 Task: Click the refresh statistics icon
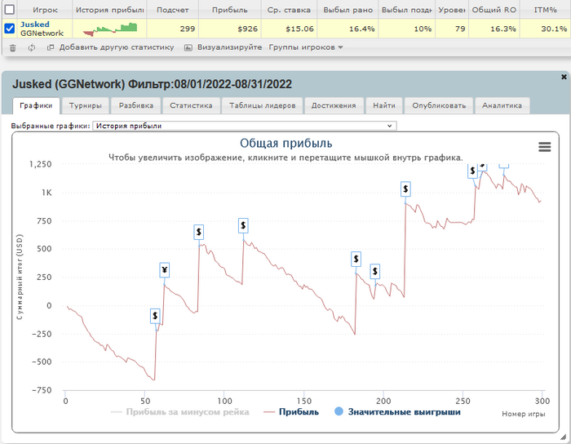click(32, 47)
